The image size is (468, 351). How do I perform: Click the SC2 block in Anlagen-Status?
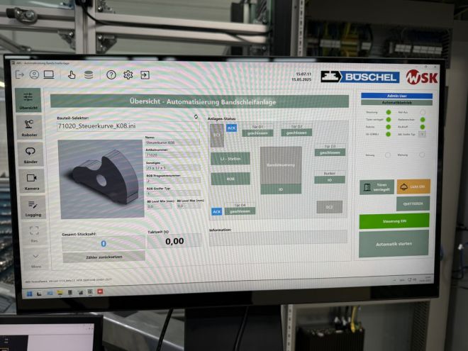(329, 207)
